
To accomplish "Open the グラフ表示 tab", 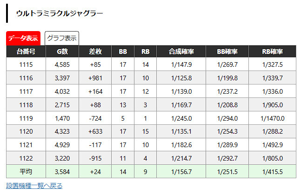I will [x=62, y=38].
